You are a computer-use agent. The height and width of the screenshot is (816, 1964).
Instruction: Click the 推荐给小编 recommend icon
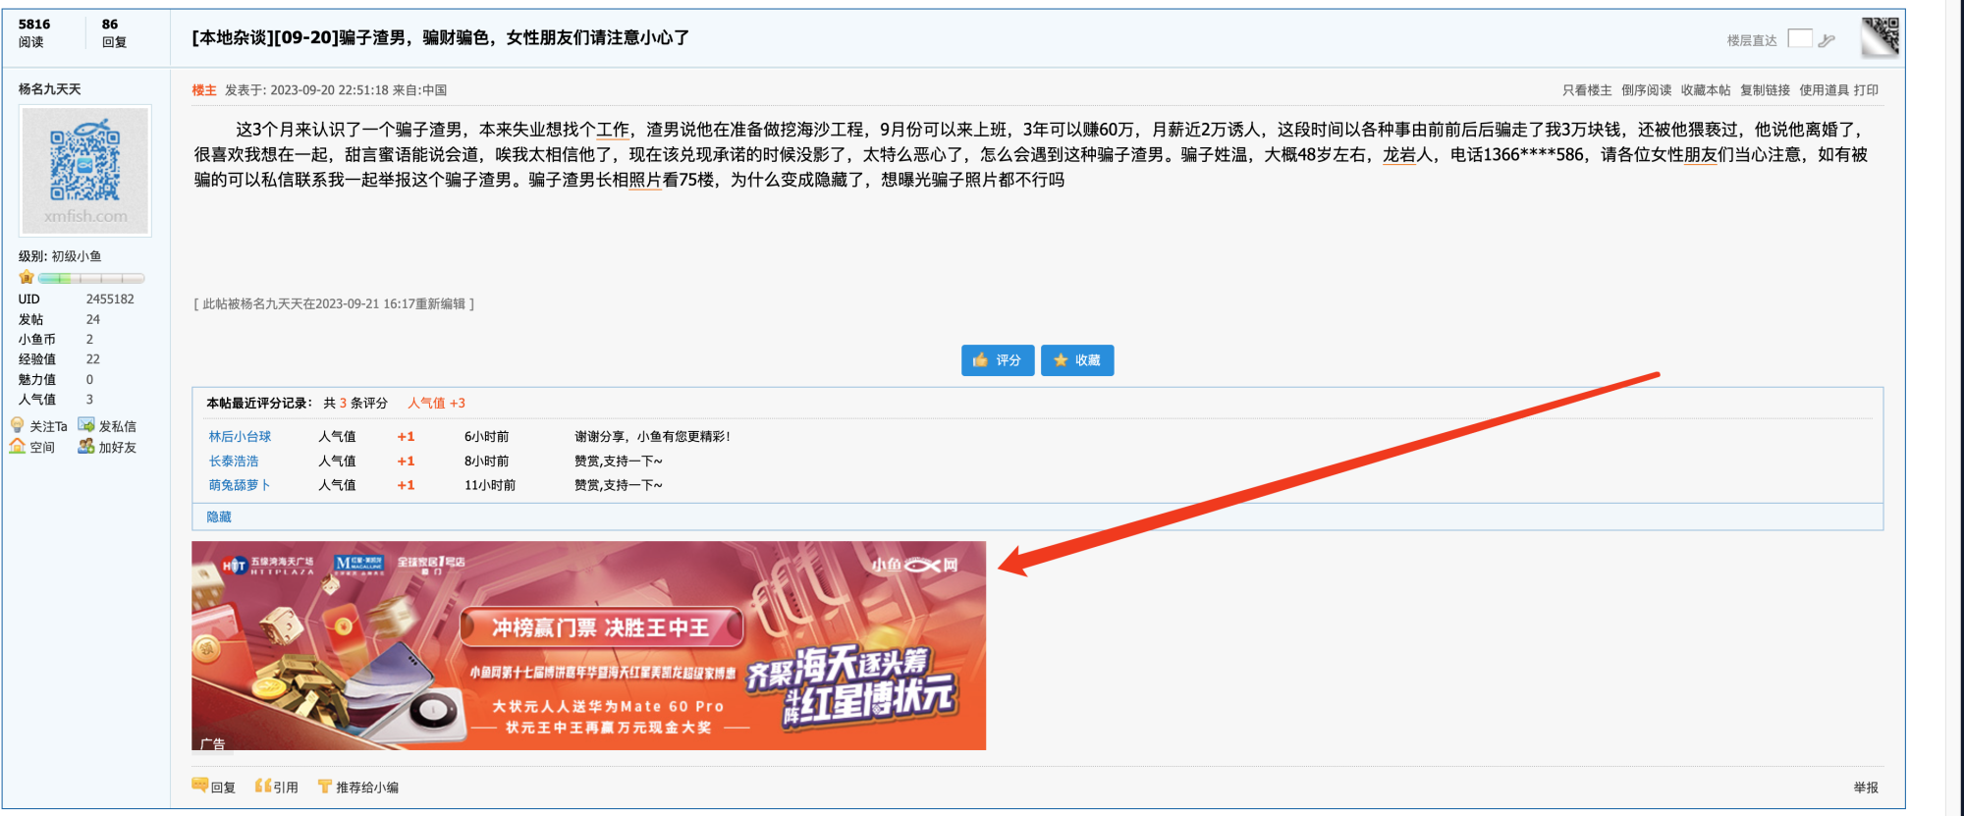(324, 786)
